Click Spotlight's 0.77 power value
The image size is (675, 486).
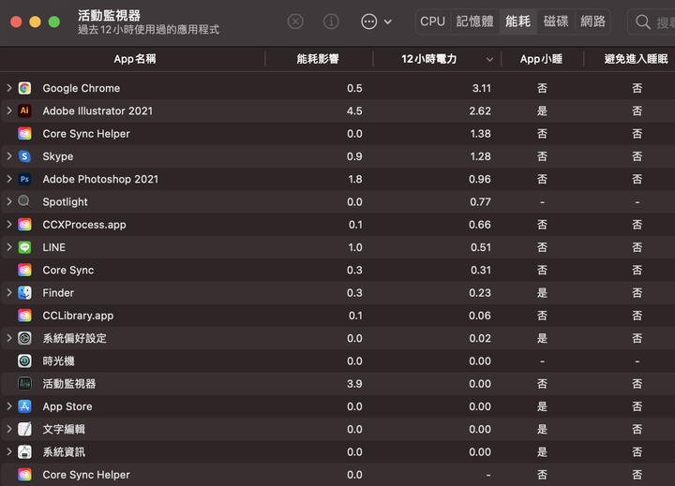(x=480, y=201)
